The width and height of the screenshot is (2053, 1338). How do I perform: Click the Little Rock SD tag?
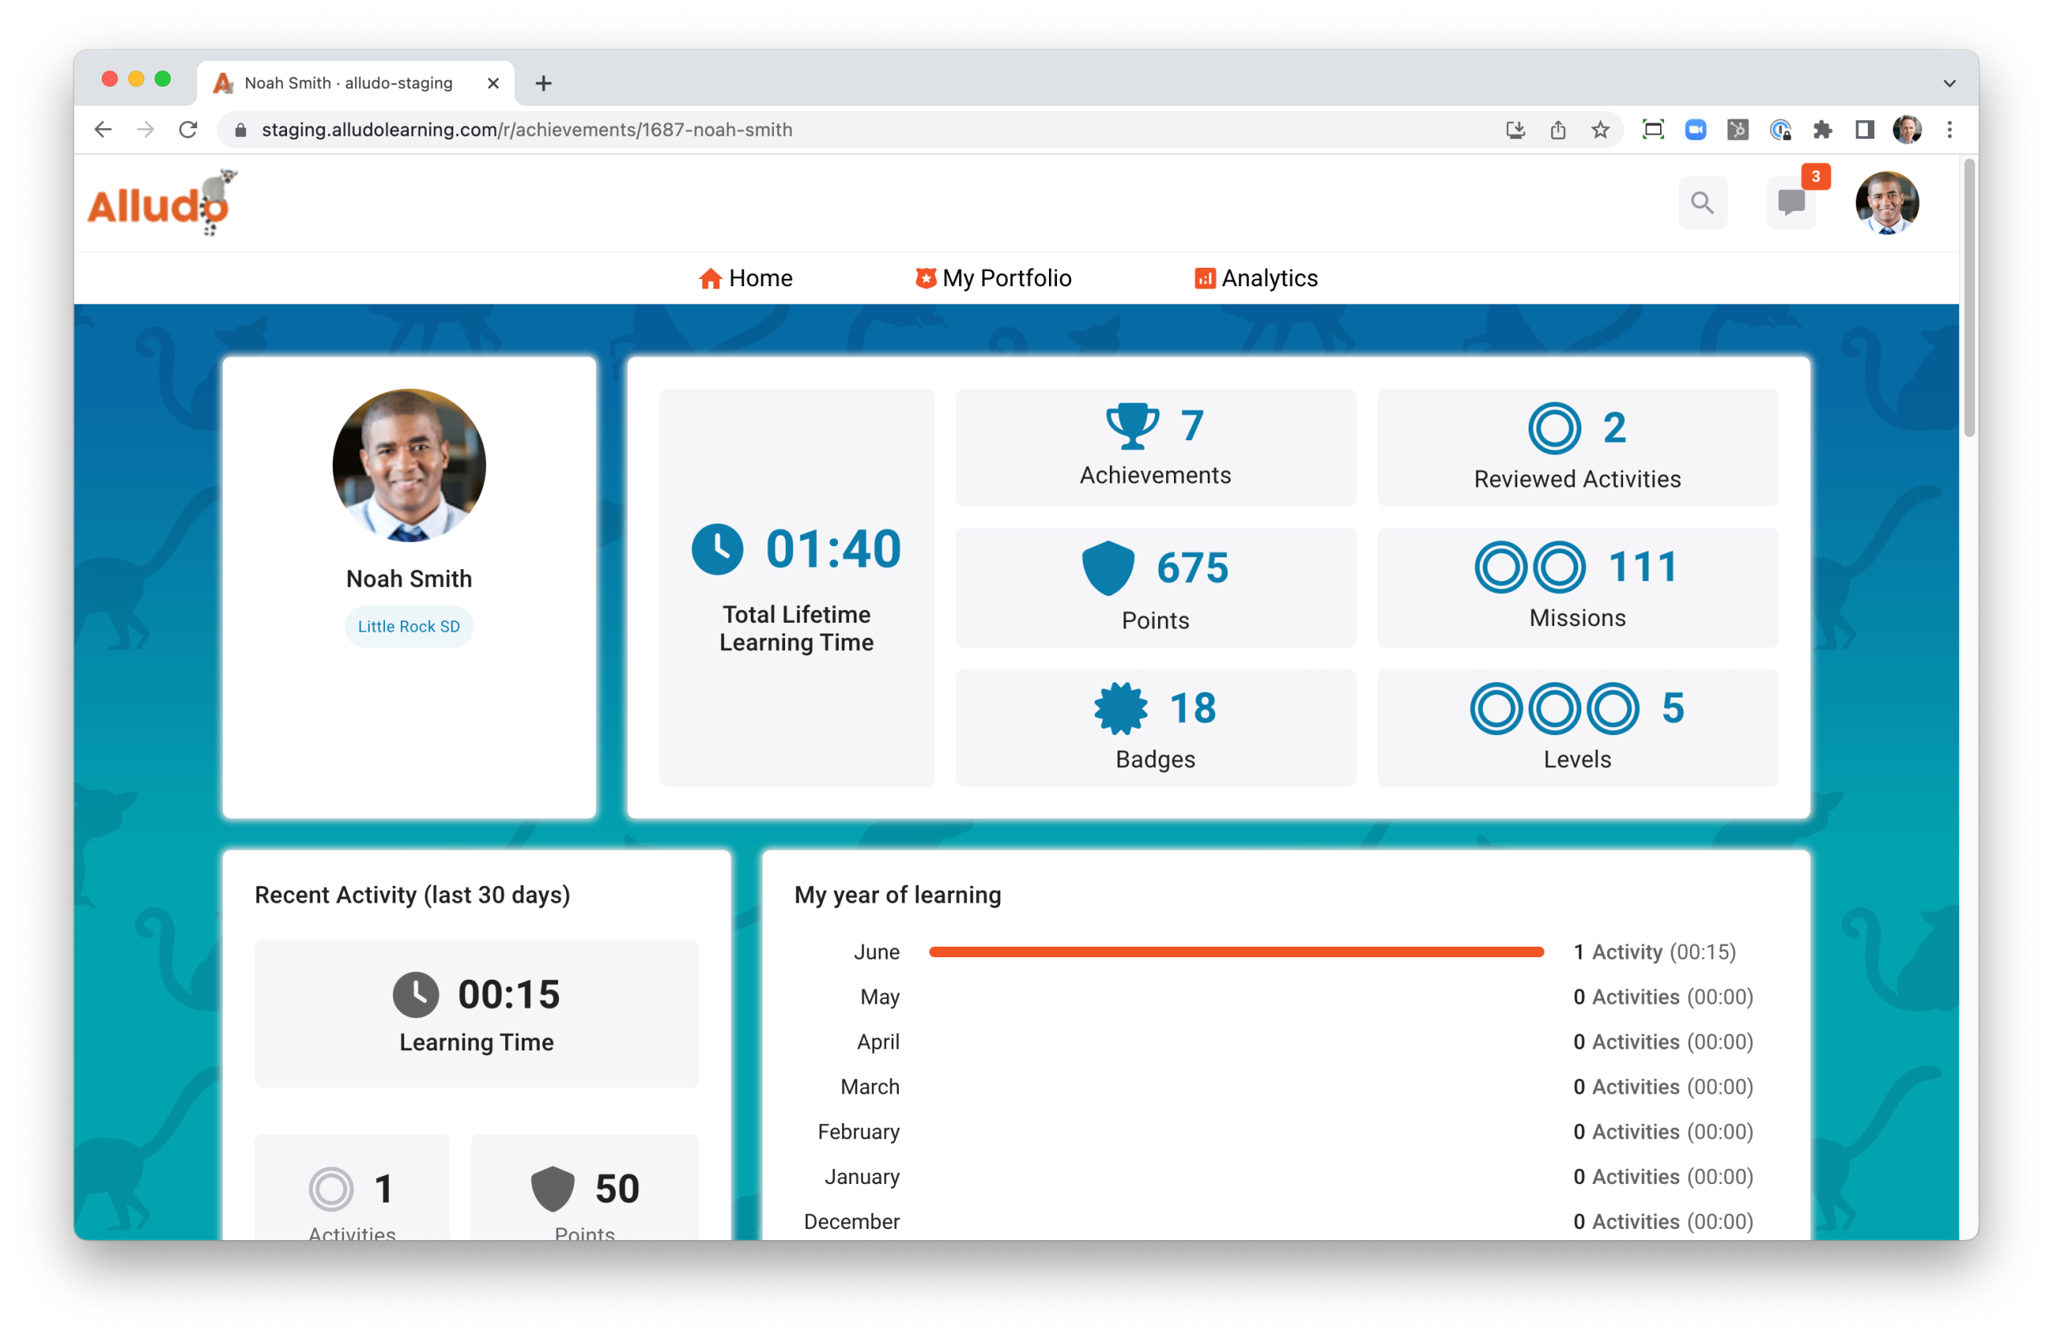(409, 627)
